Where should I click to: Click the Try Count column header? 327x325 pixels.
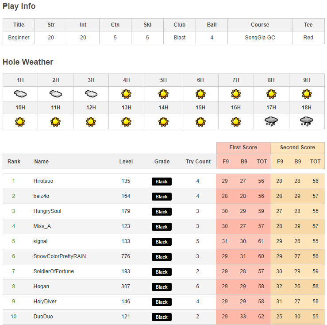198,162
